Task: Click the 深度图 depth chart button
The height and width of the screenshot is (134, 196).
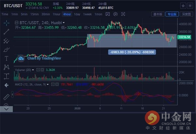Action: click(x=186, y=14)
